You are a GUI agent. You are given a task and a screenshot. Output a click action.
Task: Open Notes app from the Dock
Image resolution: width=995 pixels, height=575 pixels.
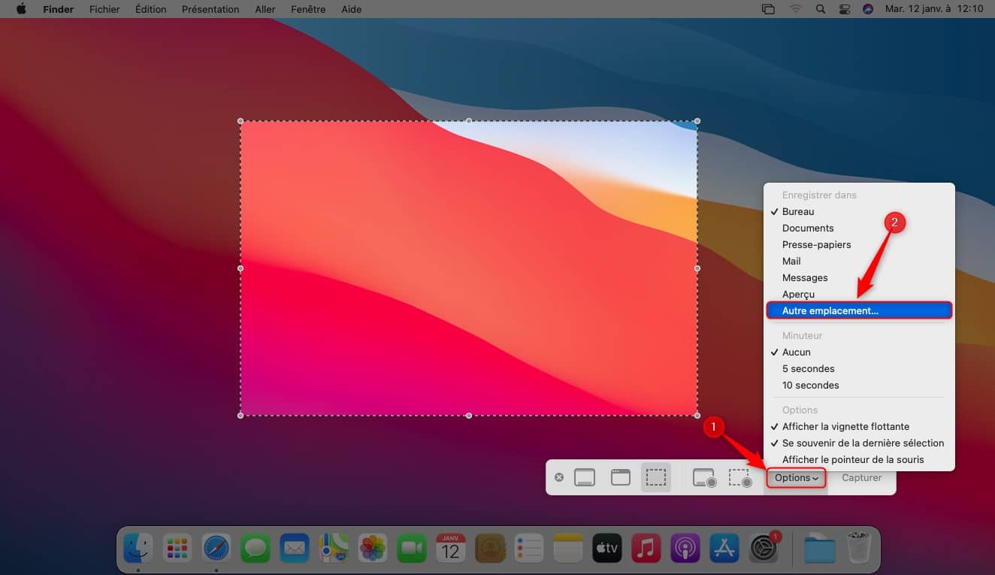pyautogui.click(x=568, y=549)
